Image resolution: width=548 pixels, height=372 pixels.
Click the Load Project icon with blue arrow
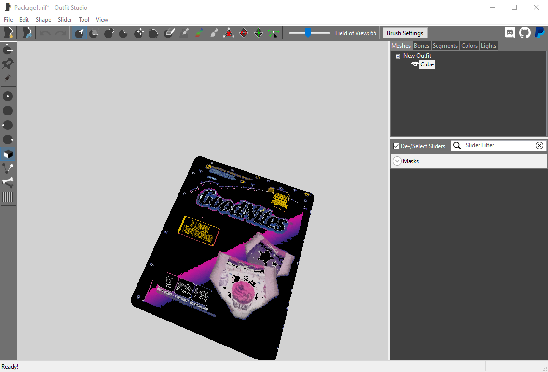[27, 33]
